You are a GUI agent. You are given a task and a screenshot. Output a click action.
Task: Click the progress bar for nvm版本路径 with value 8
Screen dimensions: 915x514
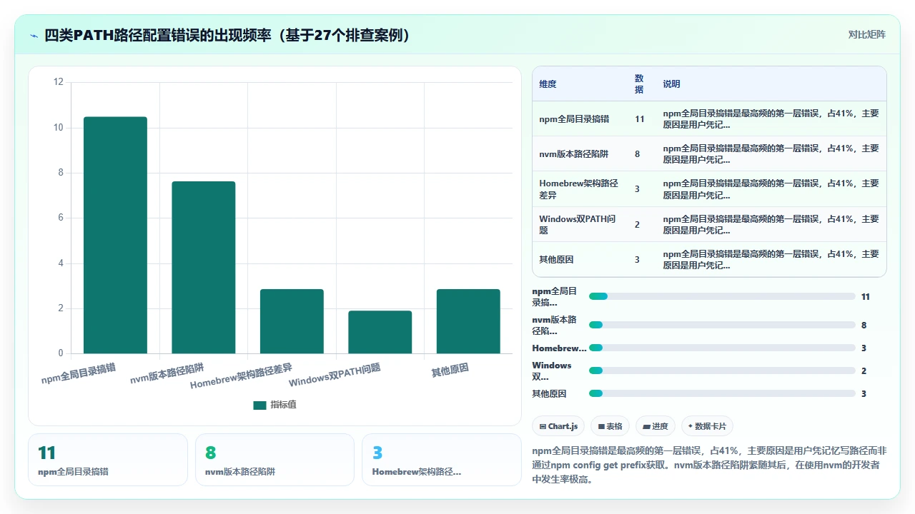tap(722, 325)
